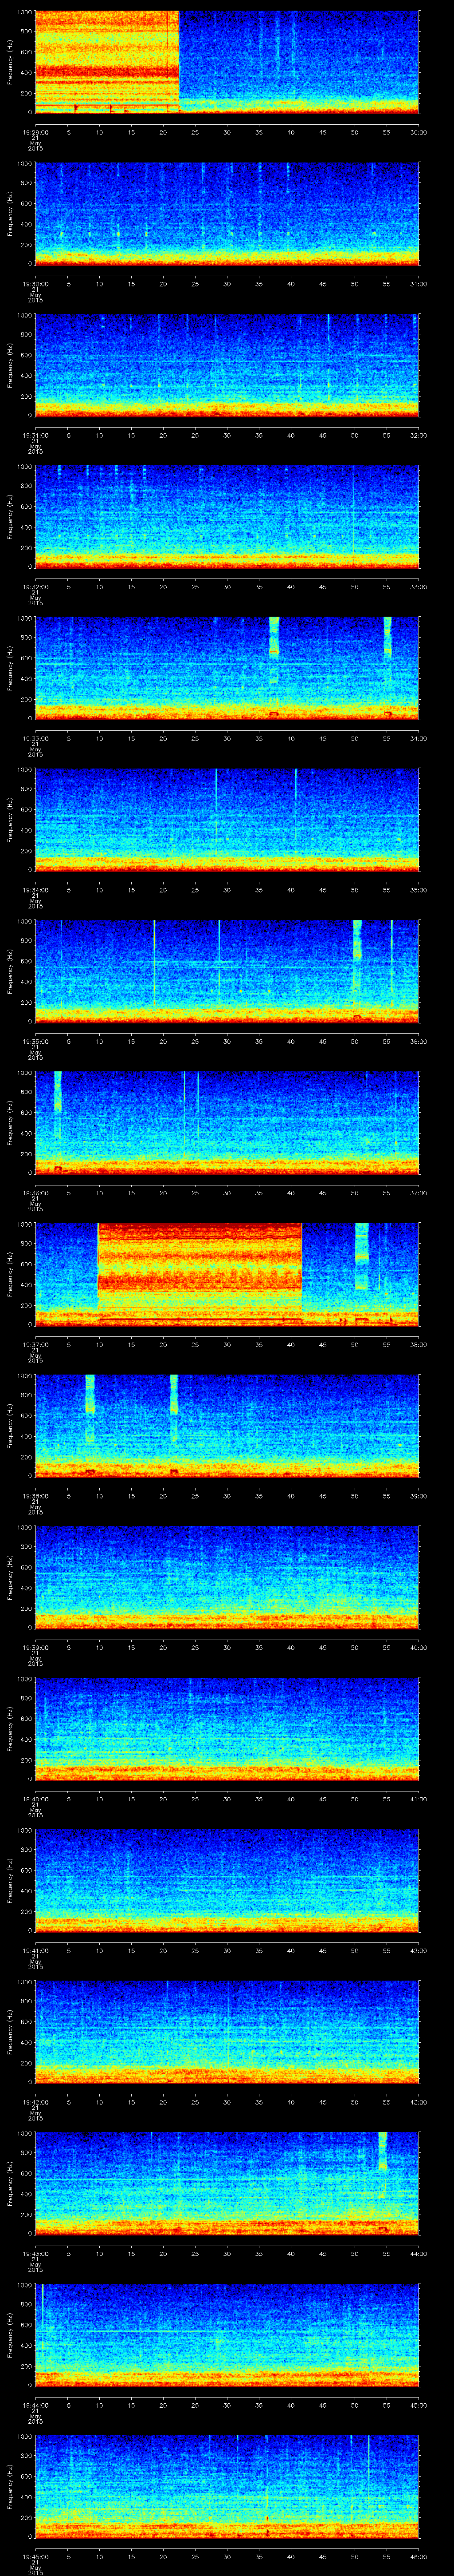Click the 19:43:00 timestamp label
This screenshot has width=454, height=2576.
[x=35, y=2253]
